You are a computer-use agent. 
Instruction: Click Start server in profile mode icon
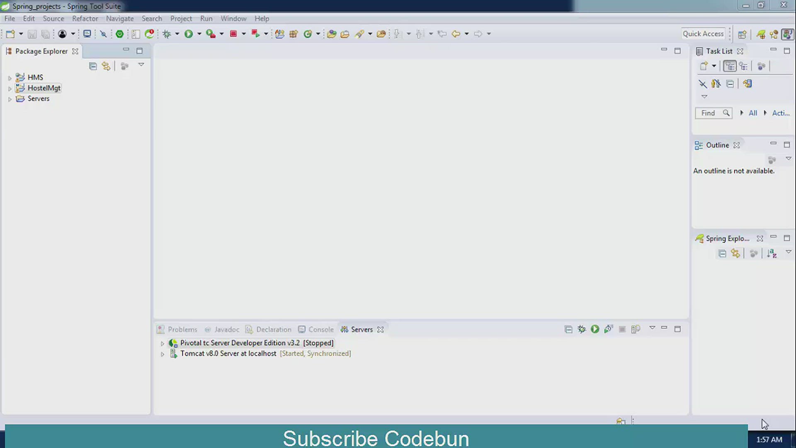(608, 329)
